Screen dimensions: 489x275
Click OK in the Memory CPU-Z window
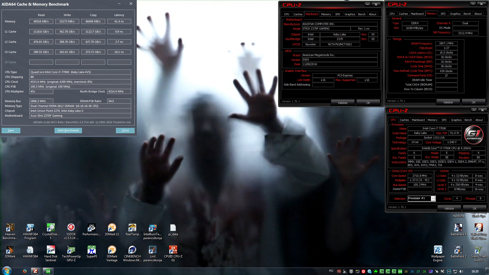pyautogui.click(x=473, y=102)
